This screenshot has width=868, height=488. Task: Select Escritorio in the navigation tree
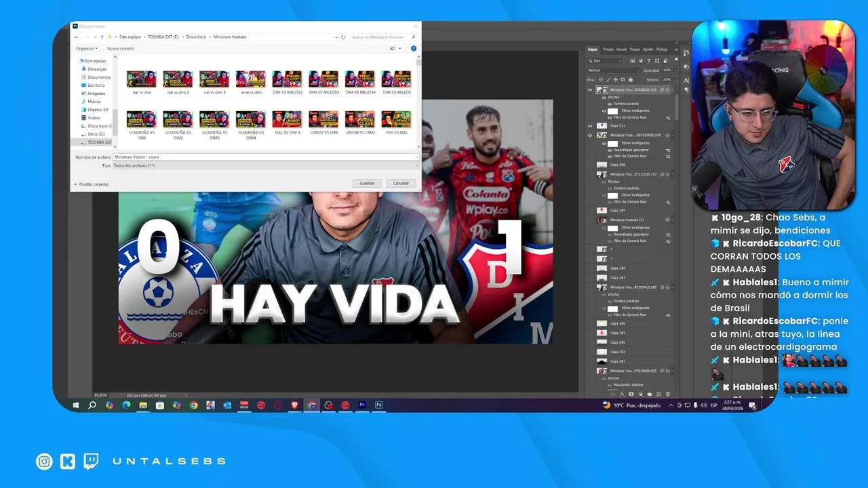[96, 85]
